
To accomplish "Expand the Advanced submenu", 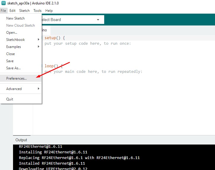I will pos(21,89).
